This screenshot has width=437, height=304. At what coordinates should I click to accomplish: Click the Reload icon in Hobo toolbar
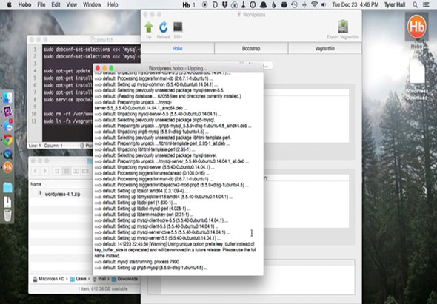click(x=163, y=27)
